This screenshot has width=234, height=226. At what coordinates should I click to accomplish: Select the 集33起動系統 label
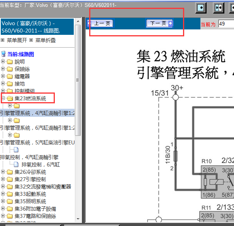pyautogui.click(x=30, y=194)
